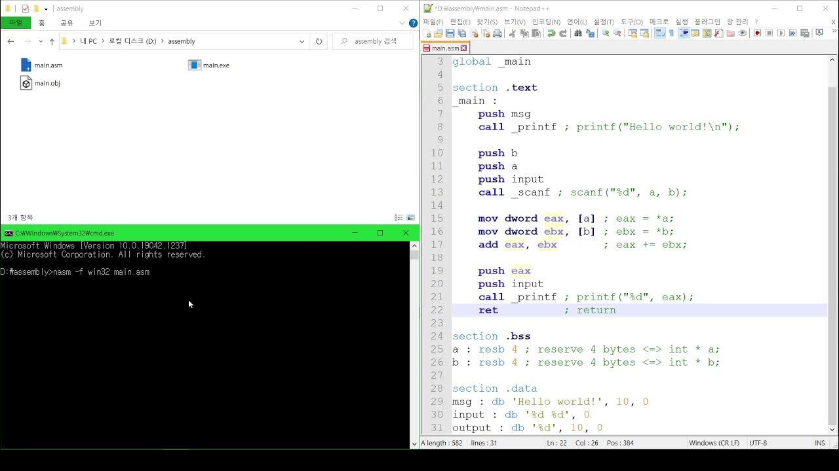The height and width of the screenshot is (471, 839).
Task: Click the Folder as Workspace icon
Action: click(730, 33)
